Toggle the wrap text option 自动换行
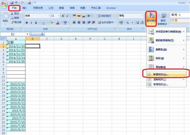The height and width of the screenshot is (135, 190). click(104, 16)
